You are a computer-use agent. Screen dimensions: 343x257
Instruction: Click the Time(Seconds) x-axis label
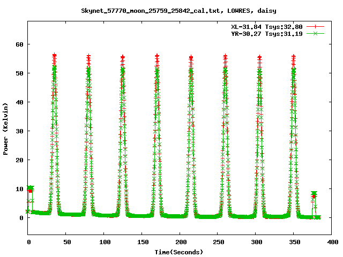coord(180,252)
